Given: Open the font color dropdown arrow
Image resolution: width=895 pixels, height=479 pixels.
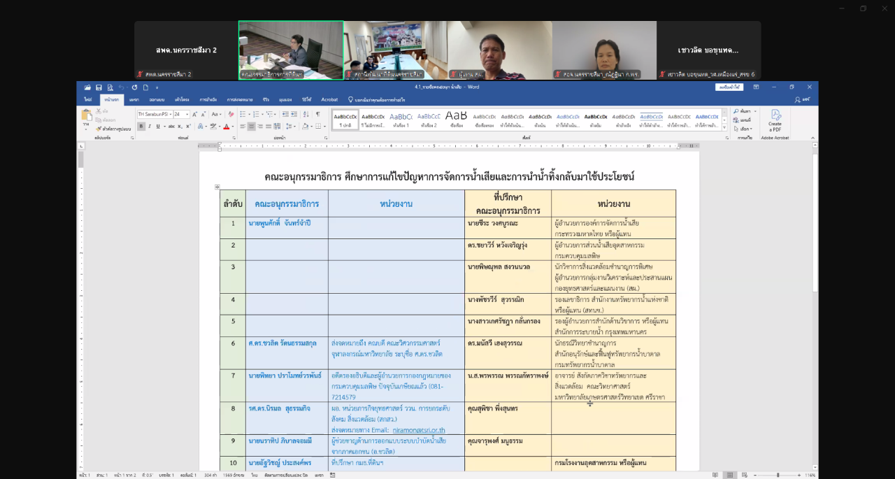Looking at the screenshot, I should [233, 126].
